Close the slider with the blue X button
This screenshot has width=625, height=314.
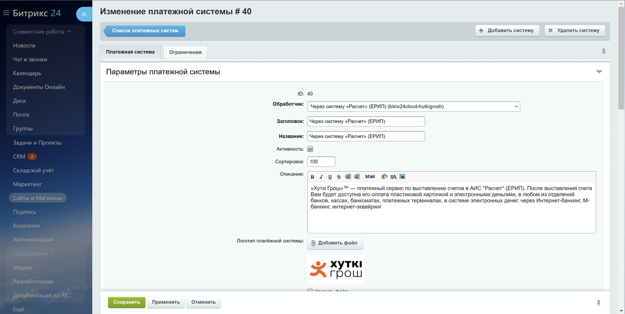83,14
